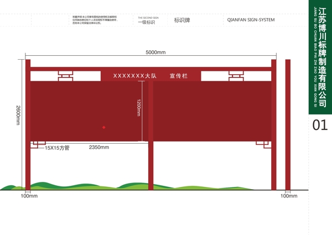
Task: Click the small red dot on left panel
Action: point(103,127)
